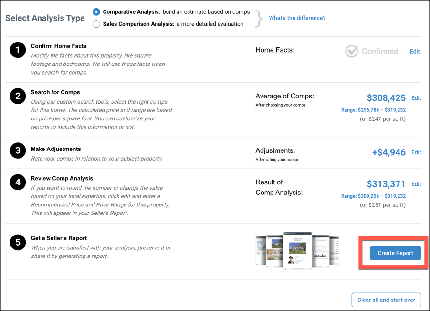This screenshot has width=430, height=311.
Task: Click Clear all and start over
Action: coord(386,300)
